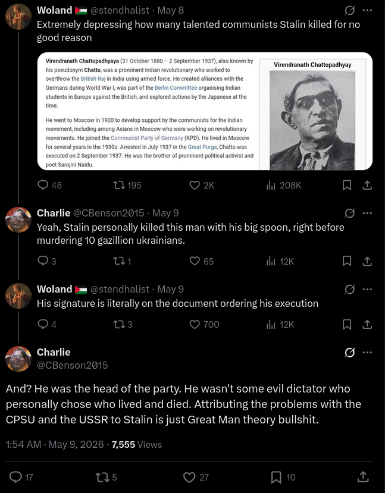Repost Woland's signature reply with 3 reposts
Image resolution: width=385 pixels, height=493 pixels.
coord(123,324)
